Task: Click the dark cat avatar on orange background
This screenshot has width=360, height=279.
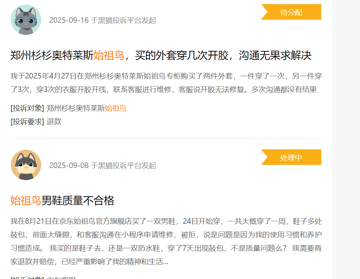Action: click(26, 165)
